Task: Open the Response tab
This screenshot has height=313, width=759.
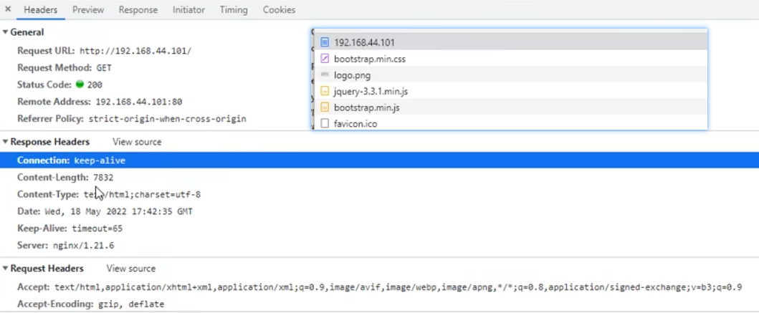Action: point(138,10)
